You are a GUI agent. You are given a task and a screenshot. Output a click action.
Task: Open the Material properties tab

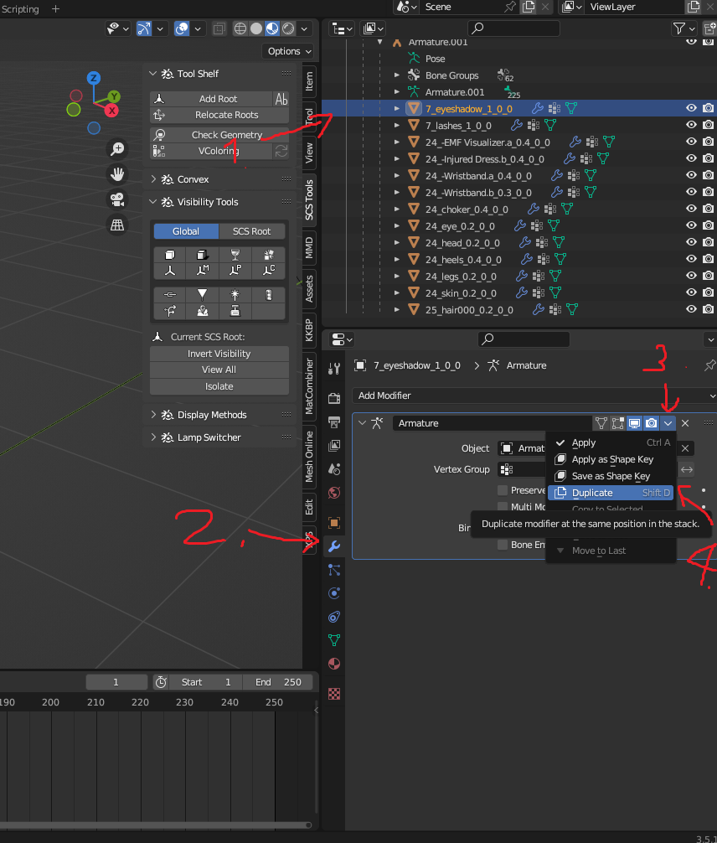[x=333, y=664]
